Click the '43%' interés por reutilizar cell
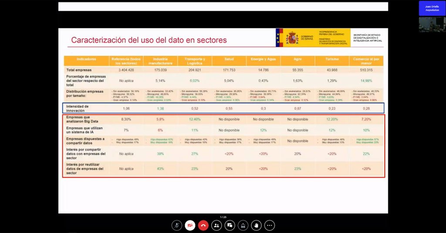The image size is (446, 233). [160, 169]
